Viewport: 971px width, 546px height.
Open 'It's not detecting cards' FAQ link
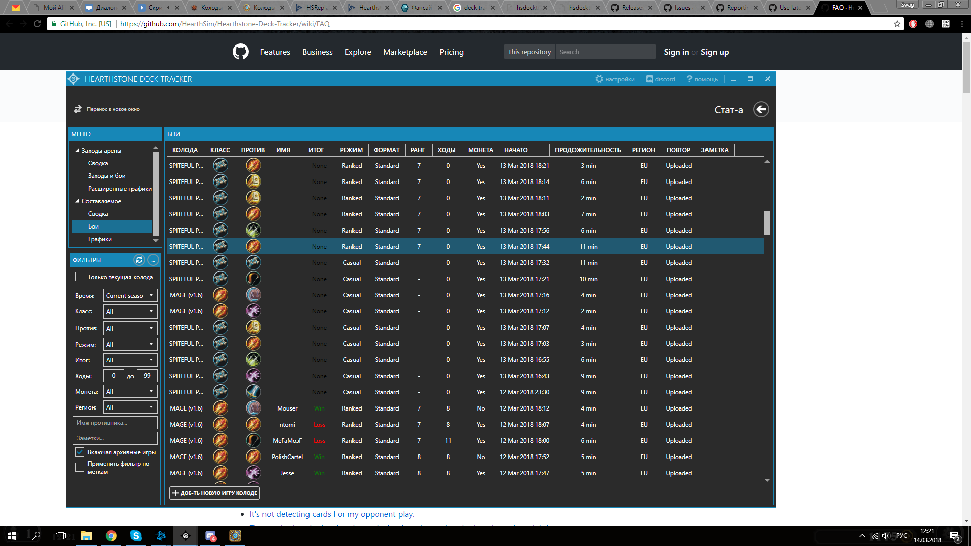point(332,514)
